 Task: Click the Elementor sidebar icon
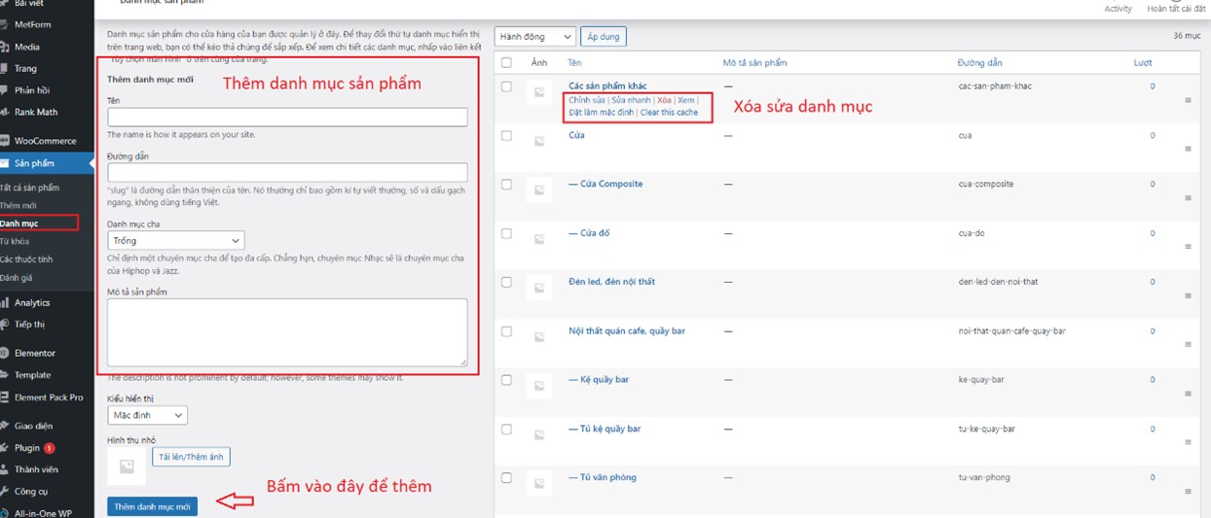[6, 353]
